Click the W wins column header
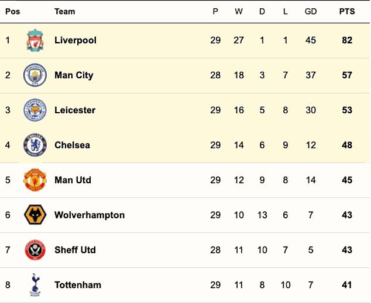The height and width of the screenshot is (303, 371). (x=239, y=11)
